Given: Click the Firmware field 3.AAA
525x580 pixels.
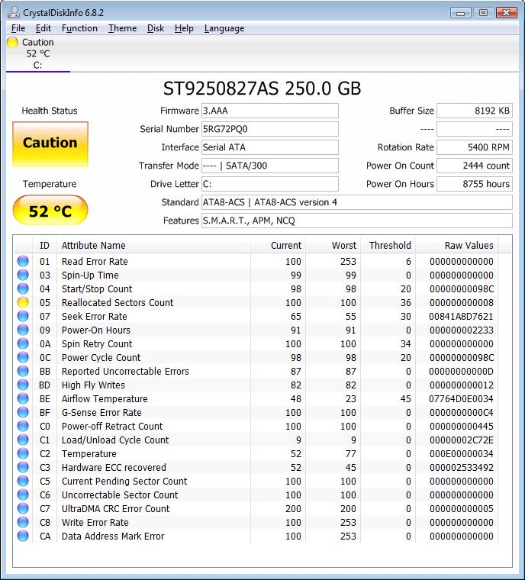Looking at the screenshot, I should coord(269,111).
